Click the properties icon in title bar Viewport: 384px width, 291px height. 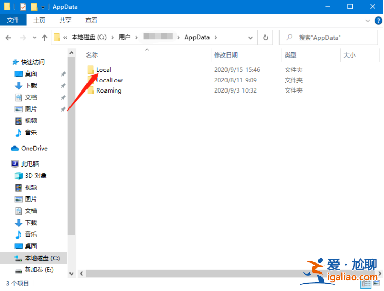23,7
